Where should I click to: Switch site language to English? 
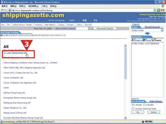pyautogui.click(x=72, y=20)
